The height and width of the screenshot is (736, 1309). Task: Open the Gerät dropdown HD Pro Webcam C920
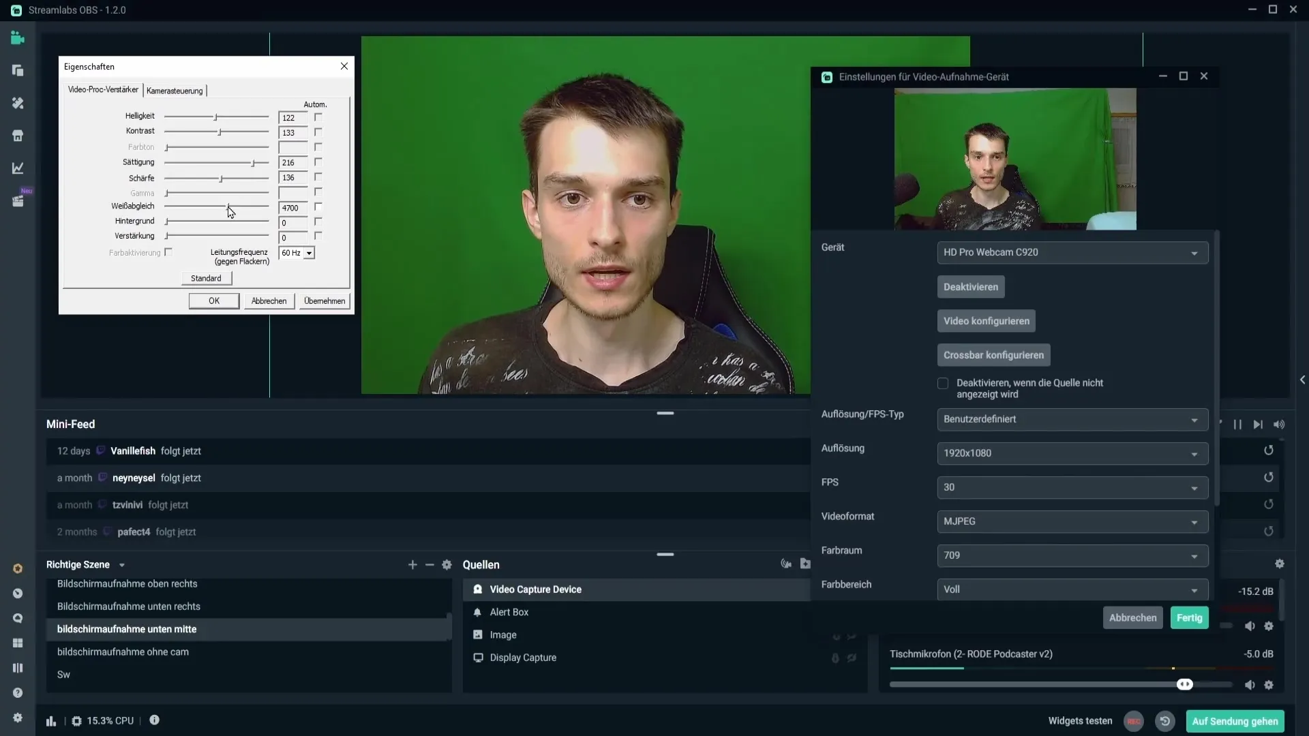(1072, 253)
